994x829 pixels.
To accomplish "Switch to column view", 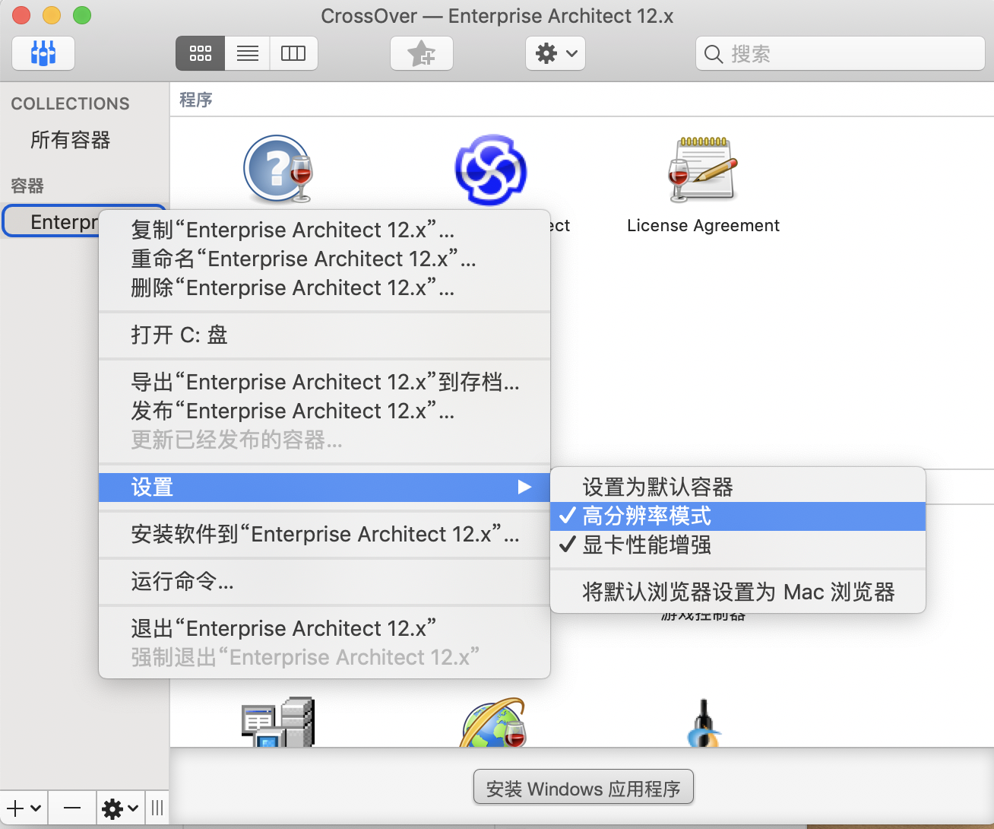I will pos(293,53).
